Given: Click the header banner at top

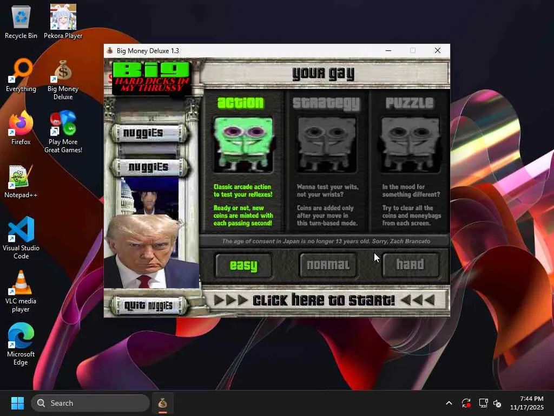Looking at the screenshot, I should (x=325, y=73).
